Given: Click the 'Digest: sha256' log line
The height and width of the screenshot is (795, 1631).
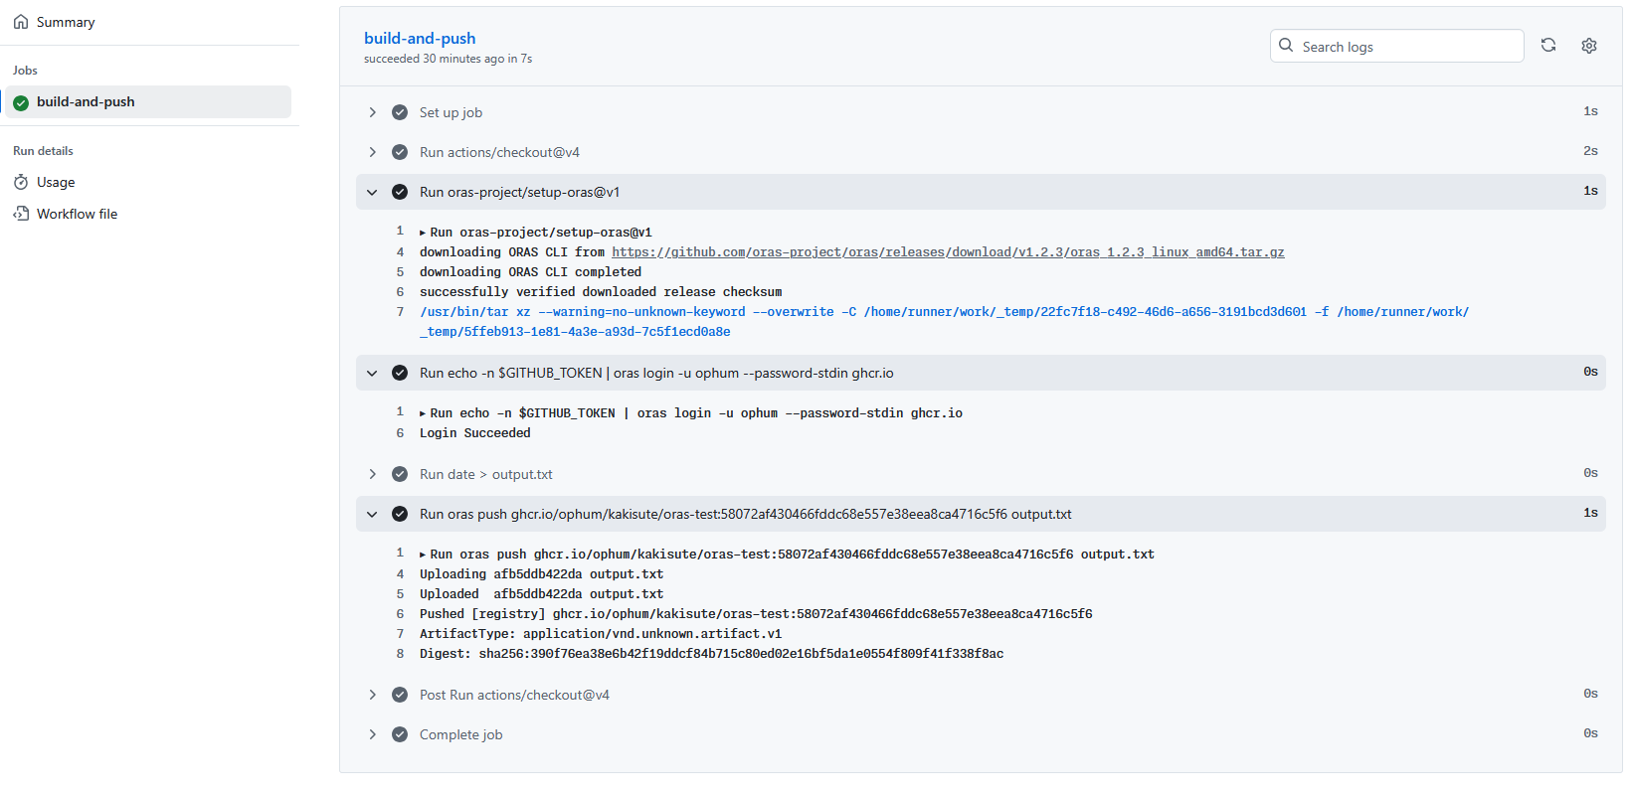Looking at the screenshot, I should (711, 654).
